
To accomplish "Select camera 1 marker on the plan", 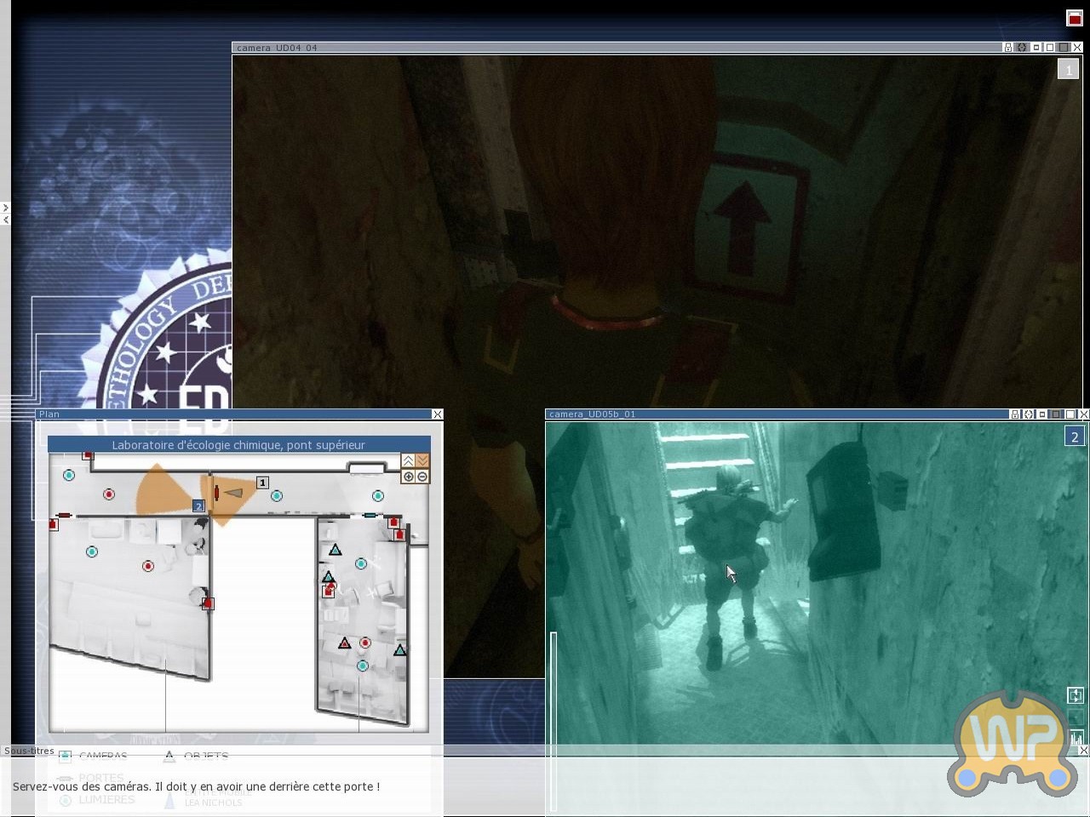I will click(262, 483).
